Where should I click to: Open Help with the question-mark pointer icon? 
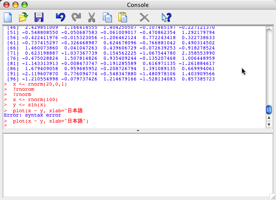[x=166, y=18]
